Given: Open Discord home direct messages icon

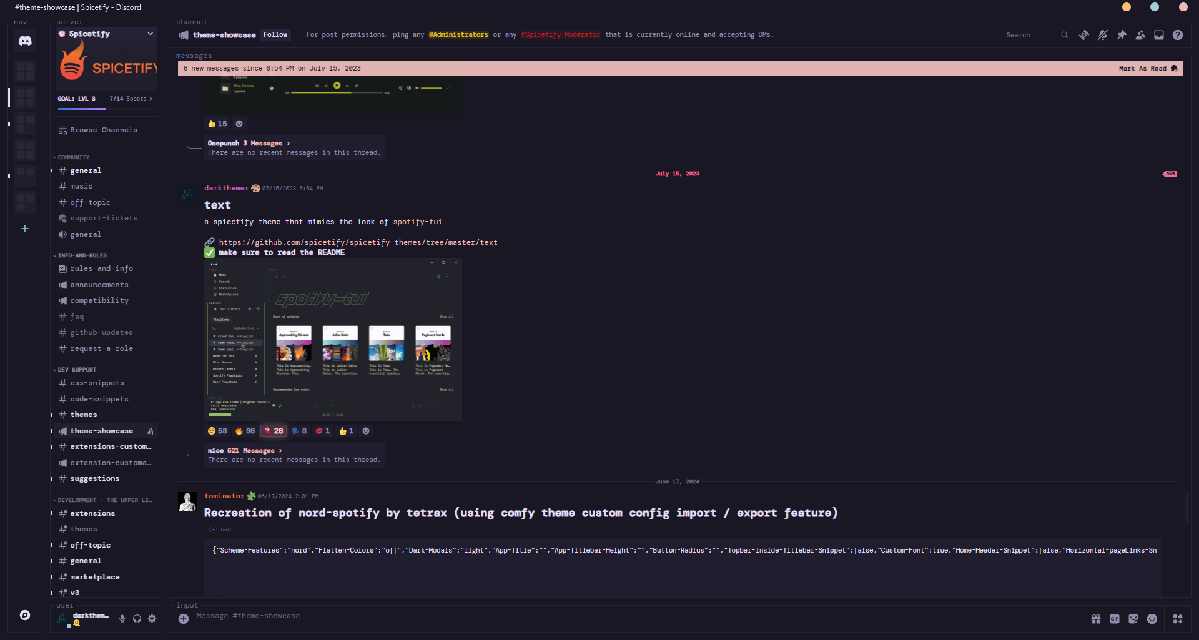Looking at the screenshot, I should point(25,41).
